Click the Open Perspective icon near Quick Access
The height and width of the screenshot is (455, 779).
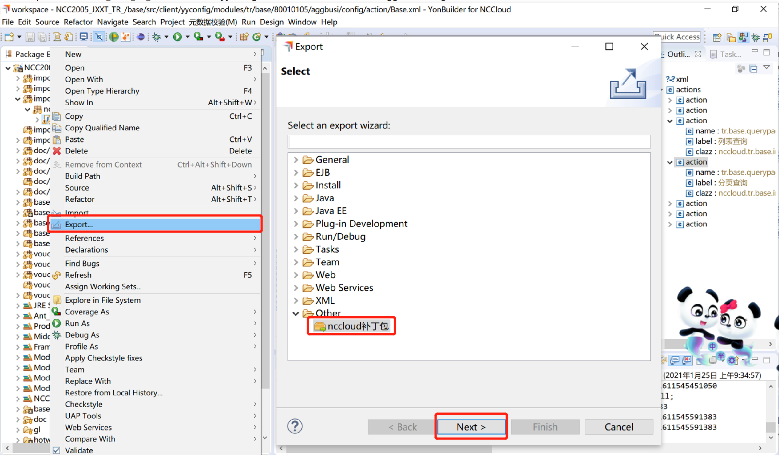click(717, 37)
